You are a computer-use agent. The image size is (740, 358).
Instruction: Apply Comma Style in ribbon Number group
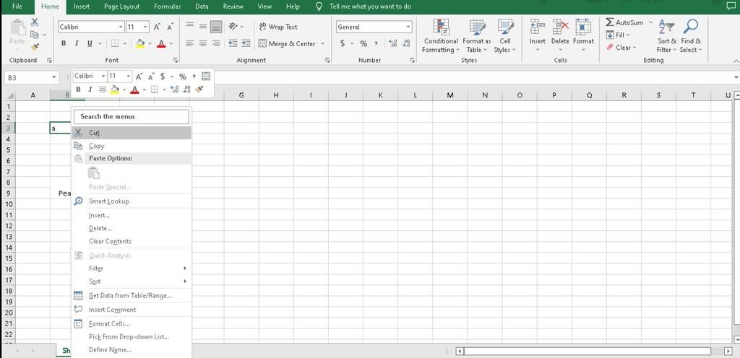(x=377, y=43)
